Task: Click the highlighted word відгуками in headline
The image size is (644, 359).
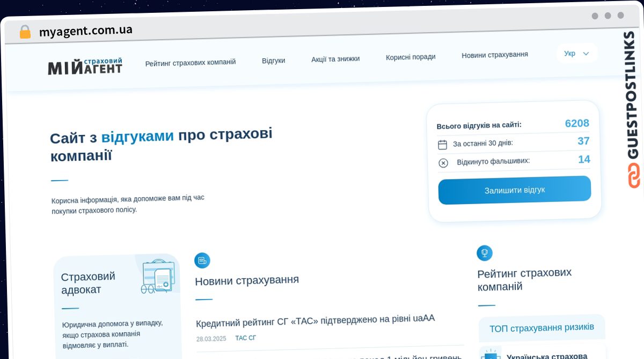Action: [x=137, y=136]
